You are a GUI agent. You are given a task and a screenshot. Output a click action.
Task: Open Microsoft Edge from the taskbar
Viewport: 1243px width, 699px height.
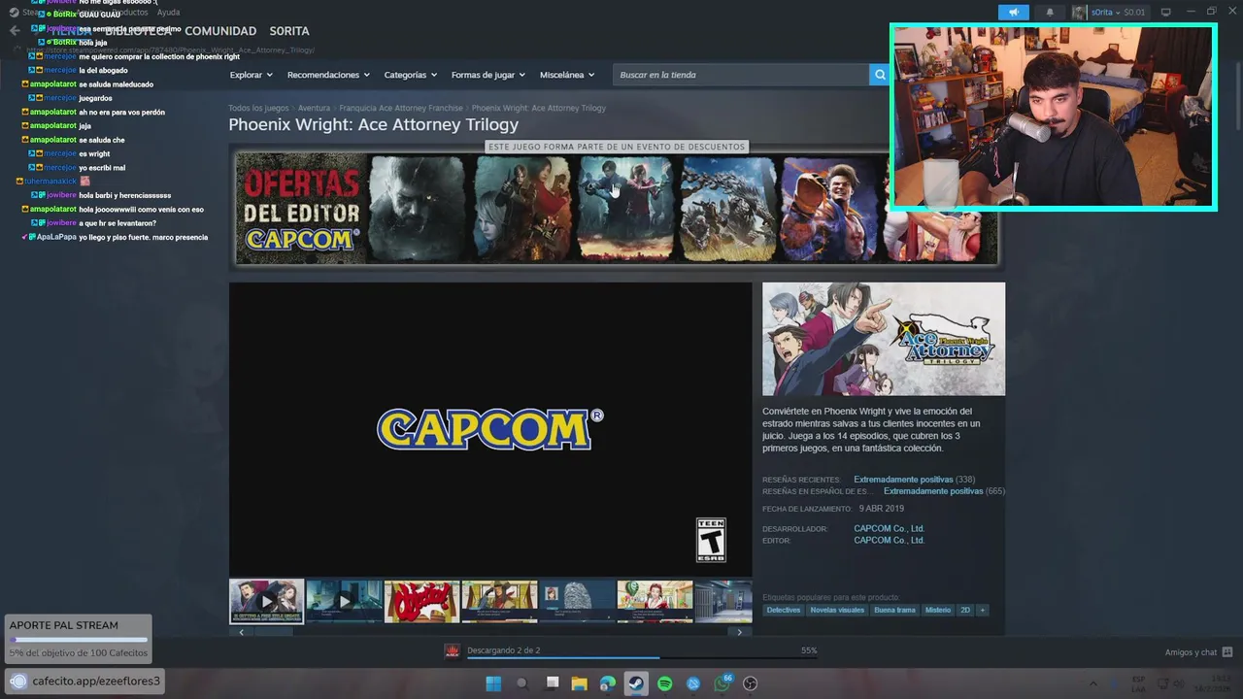608,683
